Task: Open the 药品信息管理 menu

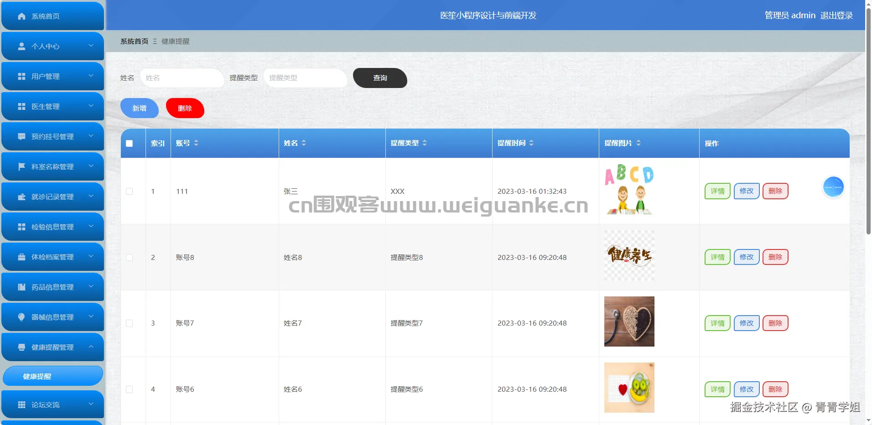Action: coord(53,287)
